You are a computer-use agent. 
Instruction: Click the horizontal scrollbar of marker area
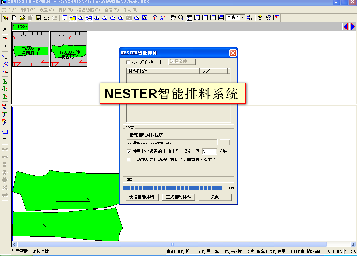(x=172, y=244)
